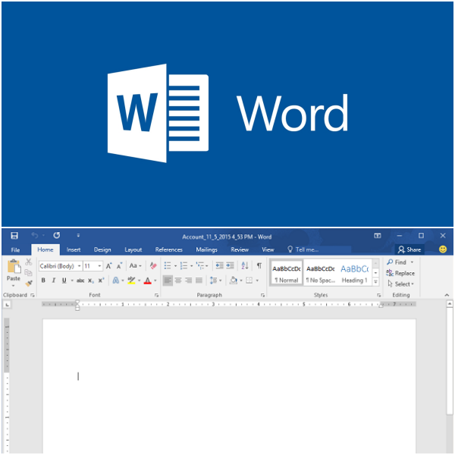
Task: Open the Paste options dropdown arrow
Action: click(x=13, y=286)
